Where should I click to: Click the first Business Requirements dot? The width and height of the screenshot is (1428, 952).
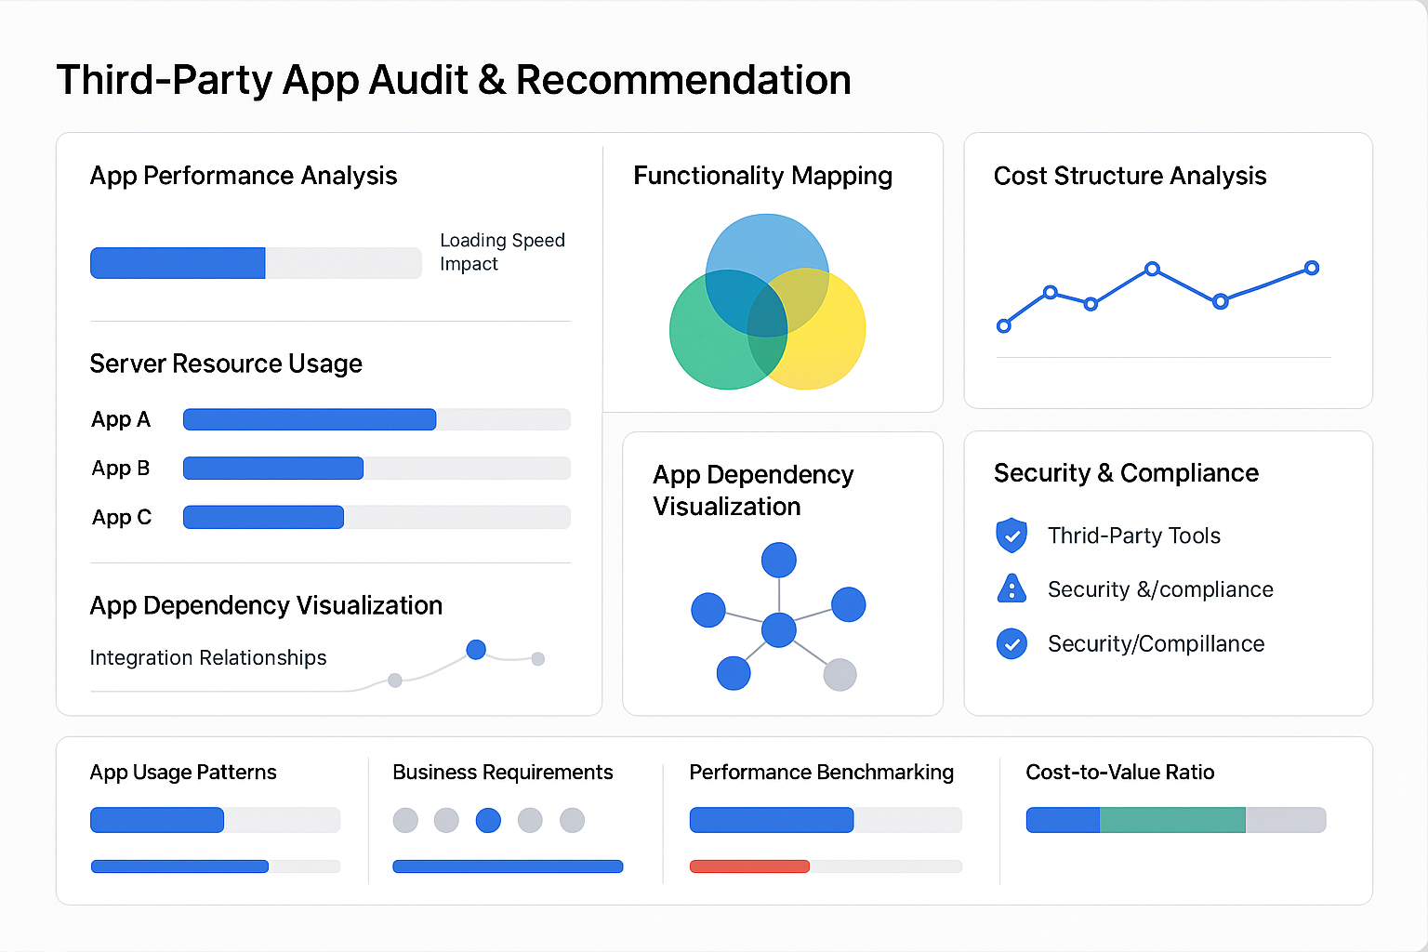pyautogui.click(x=405, y=820)
